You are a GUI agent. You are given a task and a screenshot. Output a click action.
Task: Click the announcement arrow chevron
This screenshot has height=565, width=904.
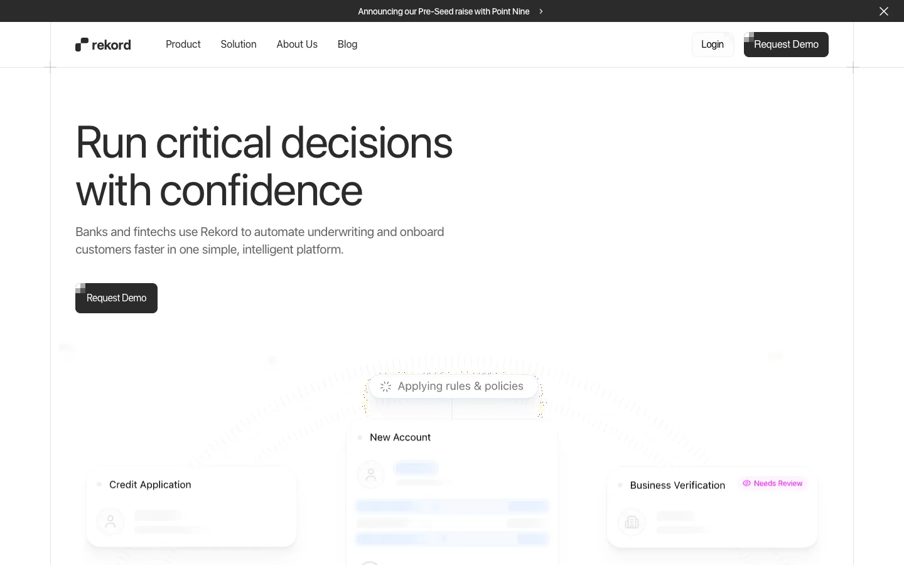[x=541, y=11]
